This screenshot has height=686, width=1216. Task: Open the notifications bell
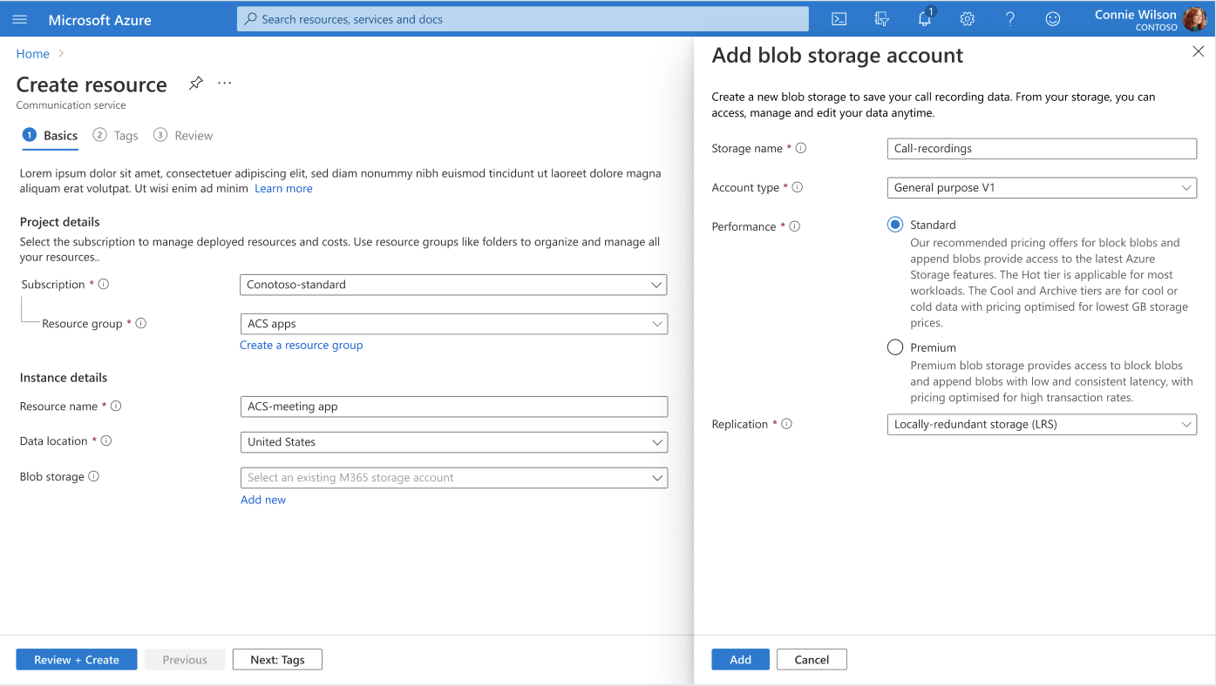[x=925, y=18]
